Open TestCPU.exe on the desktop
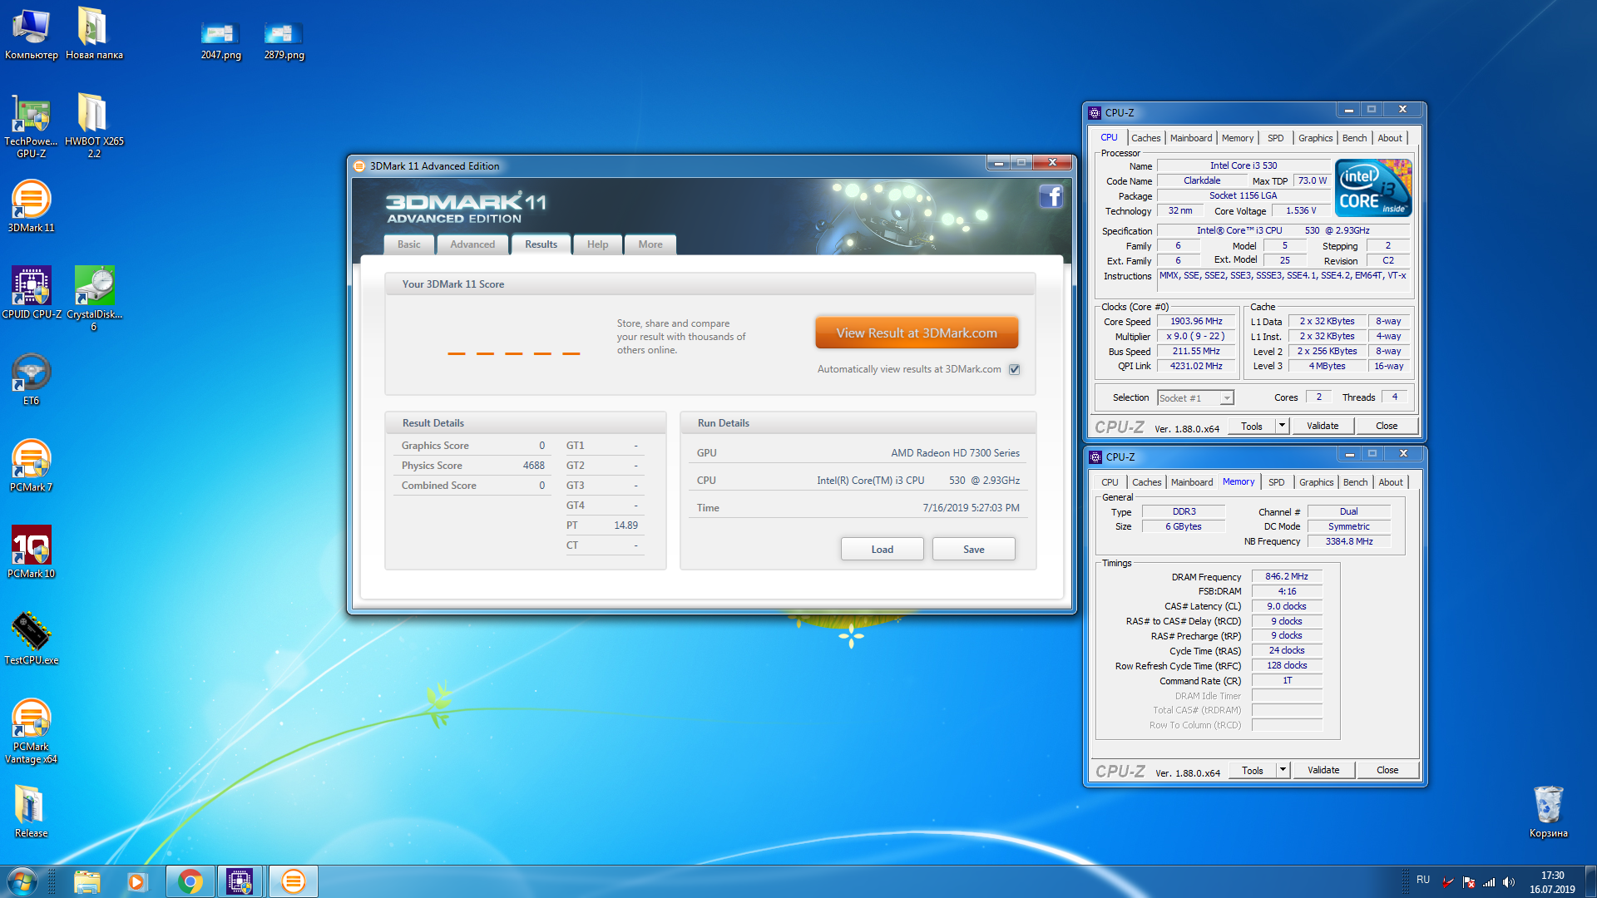This screenshot has width=1597, height=898. [31, 639]
